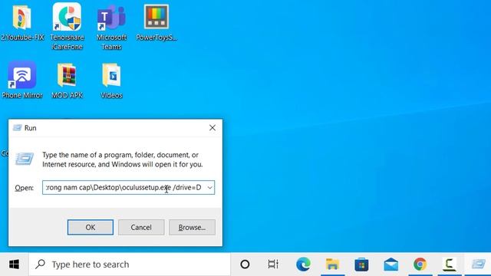Viewport: 491px width, 276px height.
Task: Expand the Open field history dropdown
Action: tap(209, 187)
